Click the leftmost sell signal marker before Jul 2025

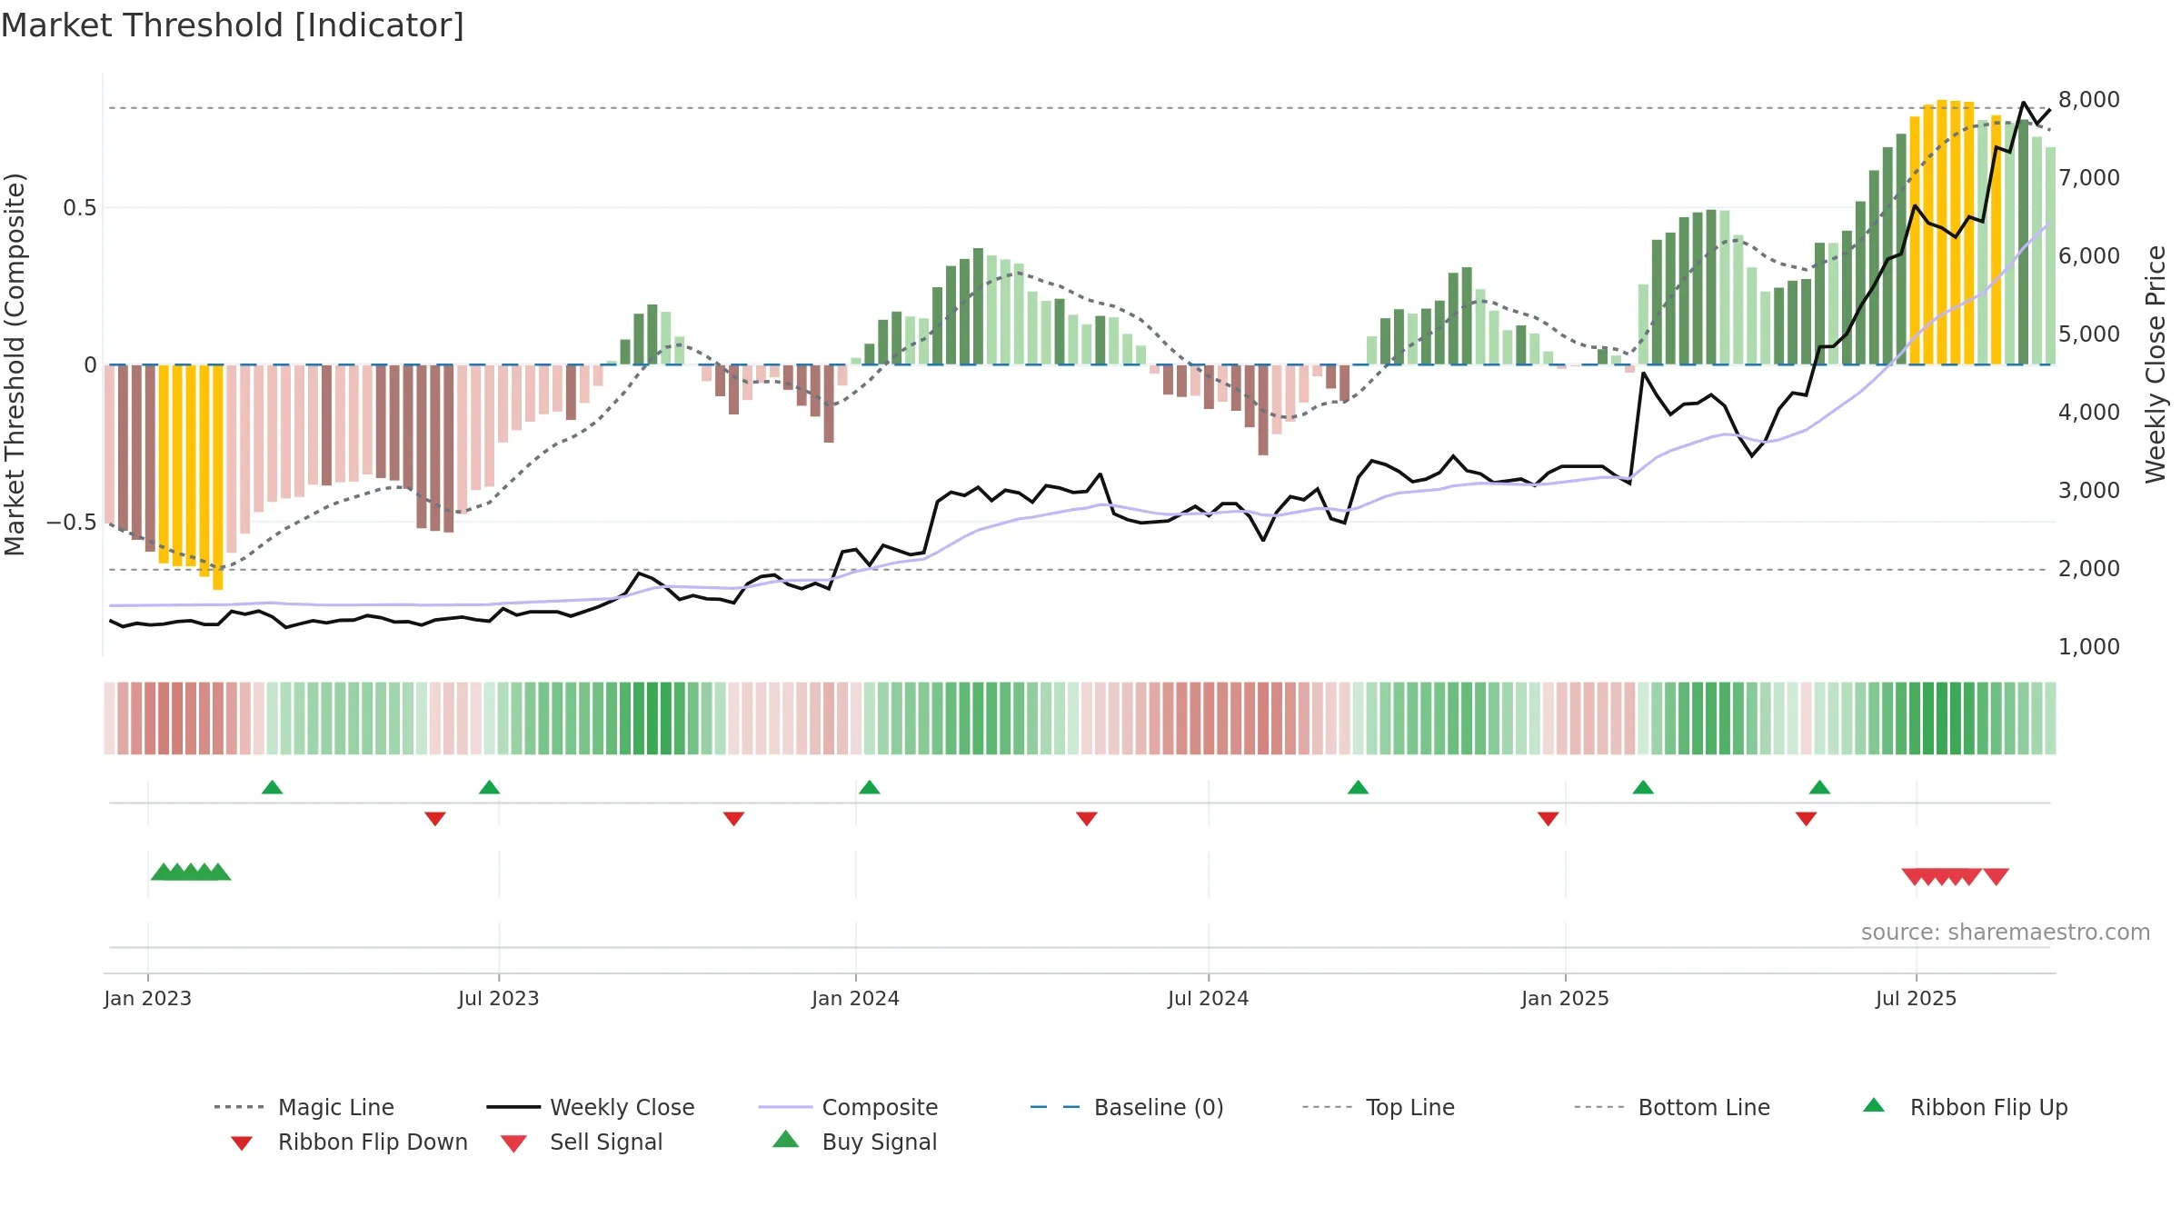[1915, 877]
